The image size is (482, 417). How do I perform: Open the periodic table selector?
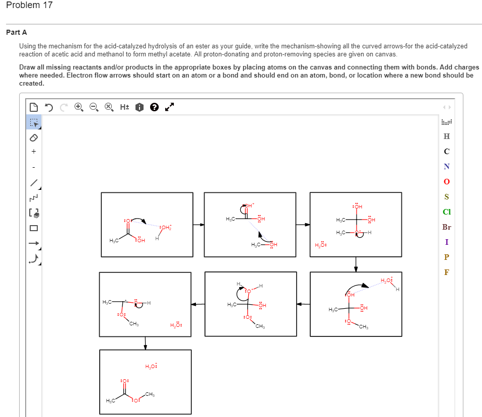click(446, 121)
